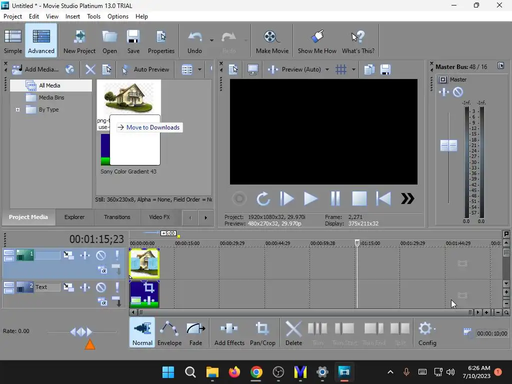Open the Options menu
Screen dimensions: 512x384
coord(118,16)
